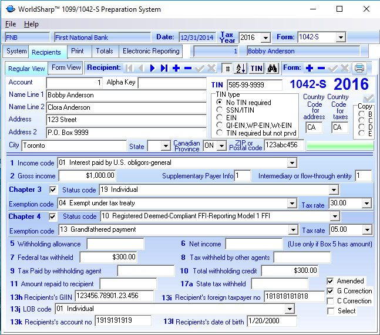The height and width of the screenshot is (335, 380).
Task: Open the File menu
Action: pyautogui.click(x=11, y=24)
